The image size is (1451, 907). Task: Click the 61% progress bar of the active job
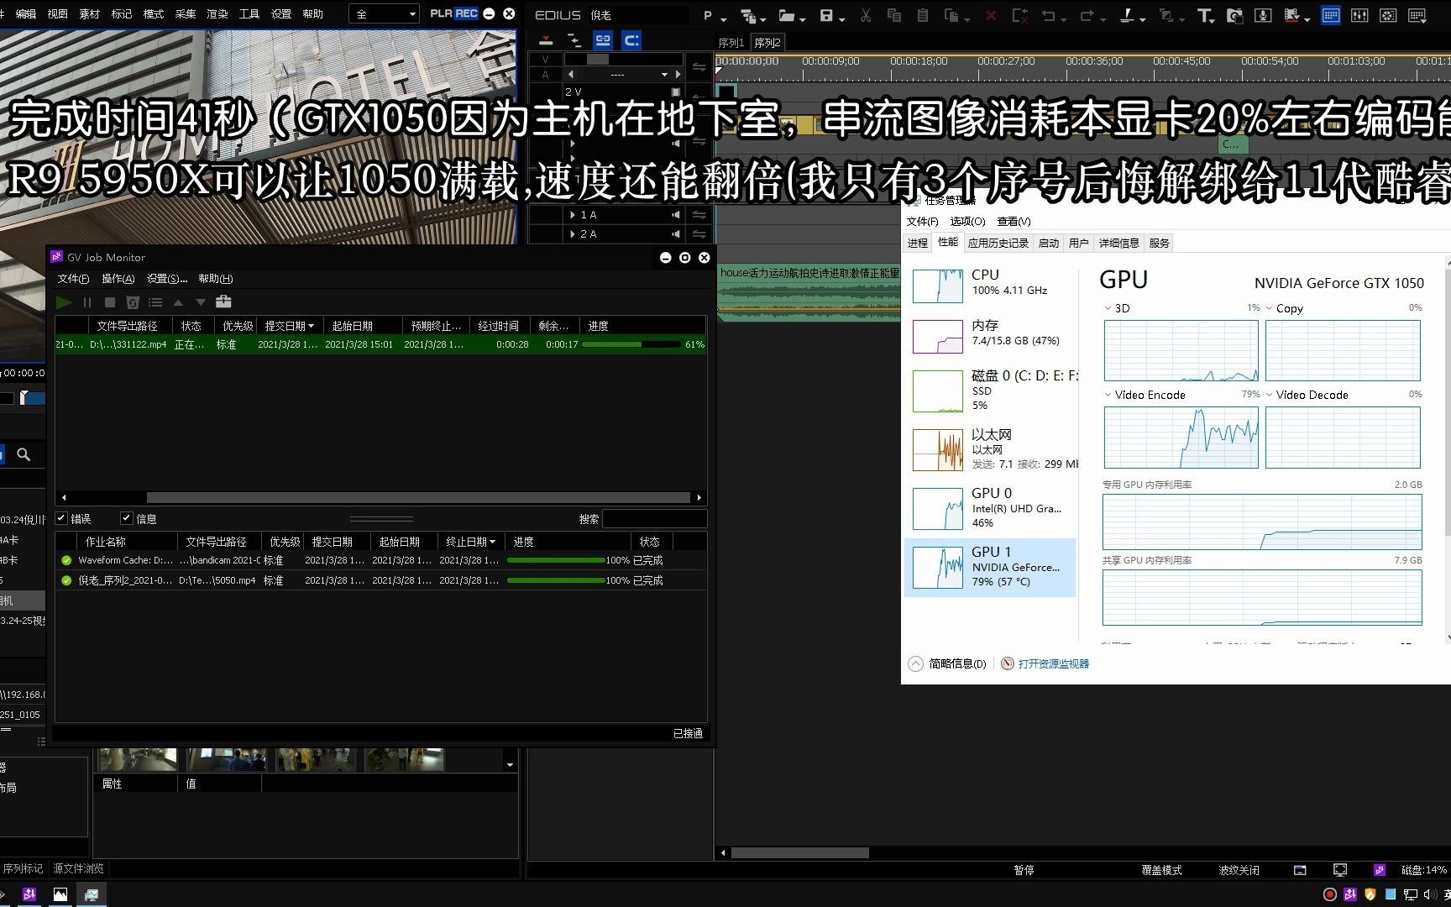631,344
